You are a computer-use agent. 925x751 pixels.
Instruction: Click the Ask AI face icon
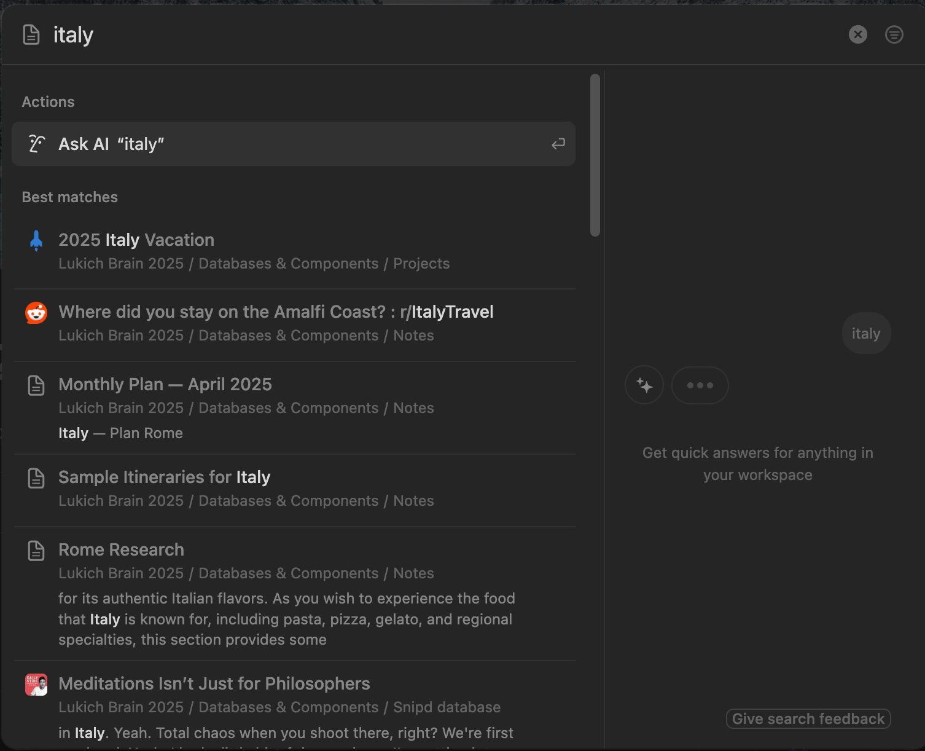(x=37, y=144)
